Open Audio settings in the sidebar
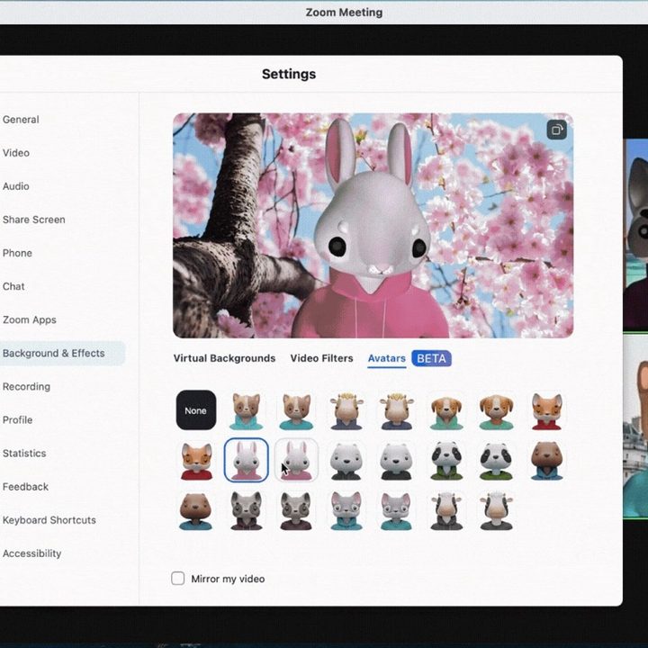The width and height of the screenshot is (648, 648). 15,186
